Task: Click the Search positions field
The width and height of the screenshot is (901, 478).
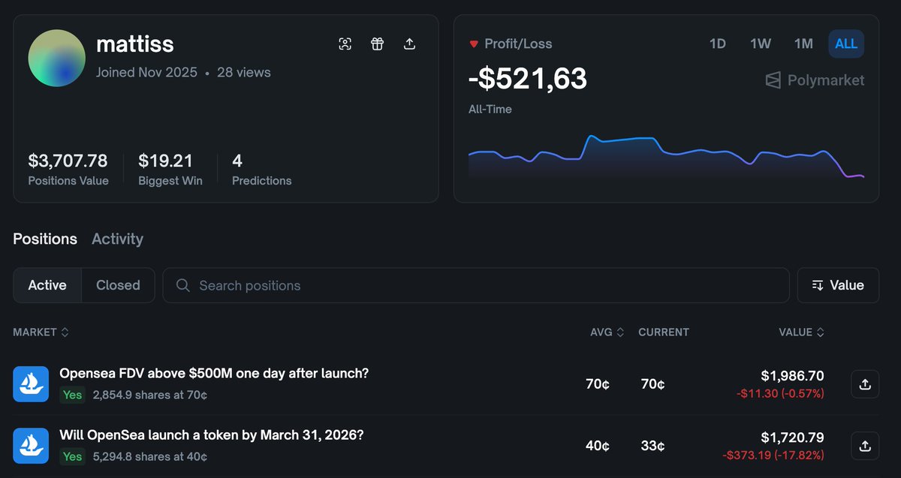Action: click(x=476, y=285)
